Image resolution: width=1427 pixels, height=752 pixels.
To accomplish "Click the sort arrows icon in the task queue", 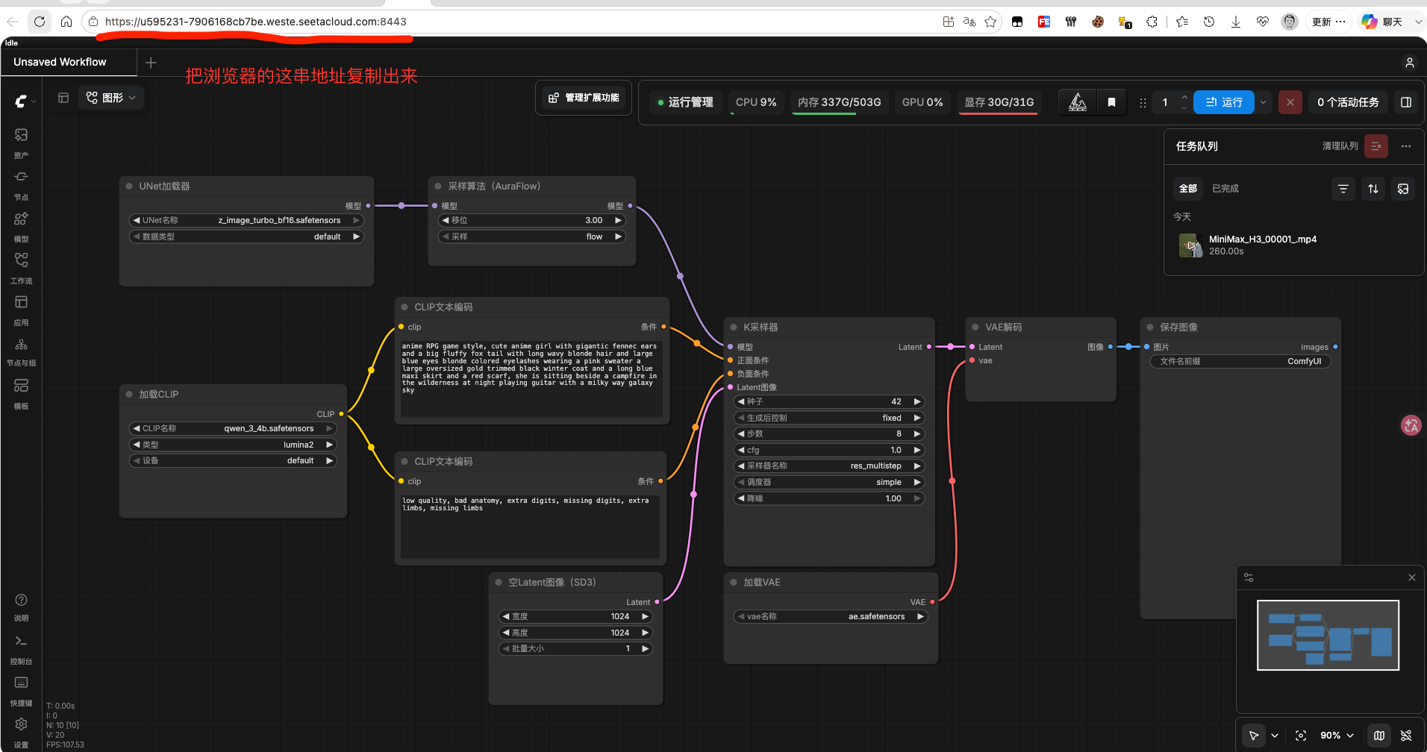I will pos(1373,189).
